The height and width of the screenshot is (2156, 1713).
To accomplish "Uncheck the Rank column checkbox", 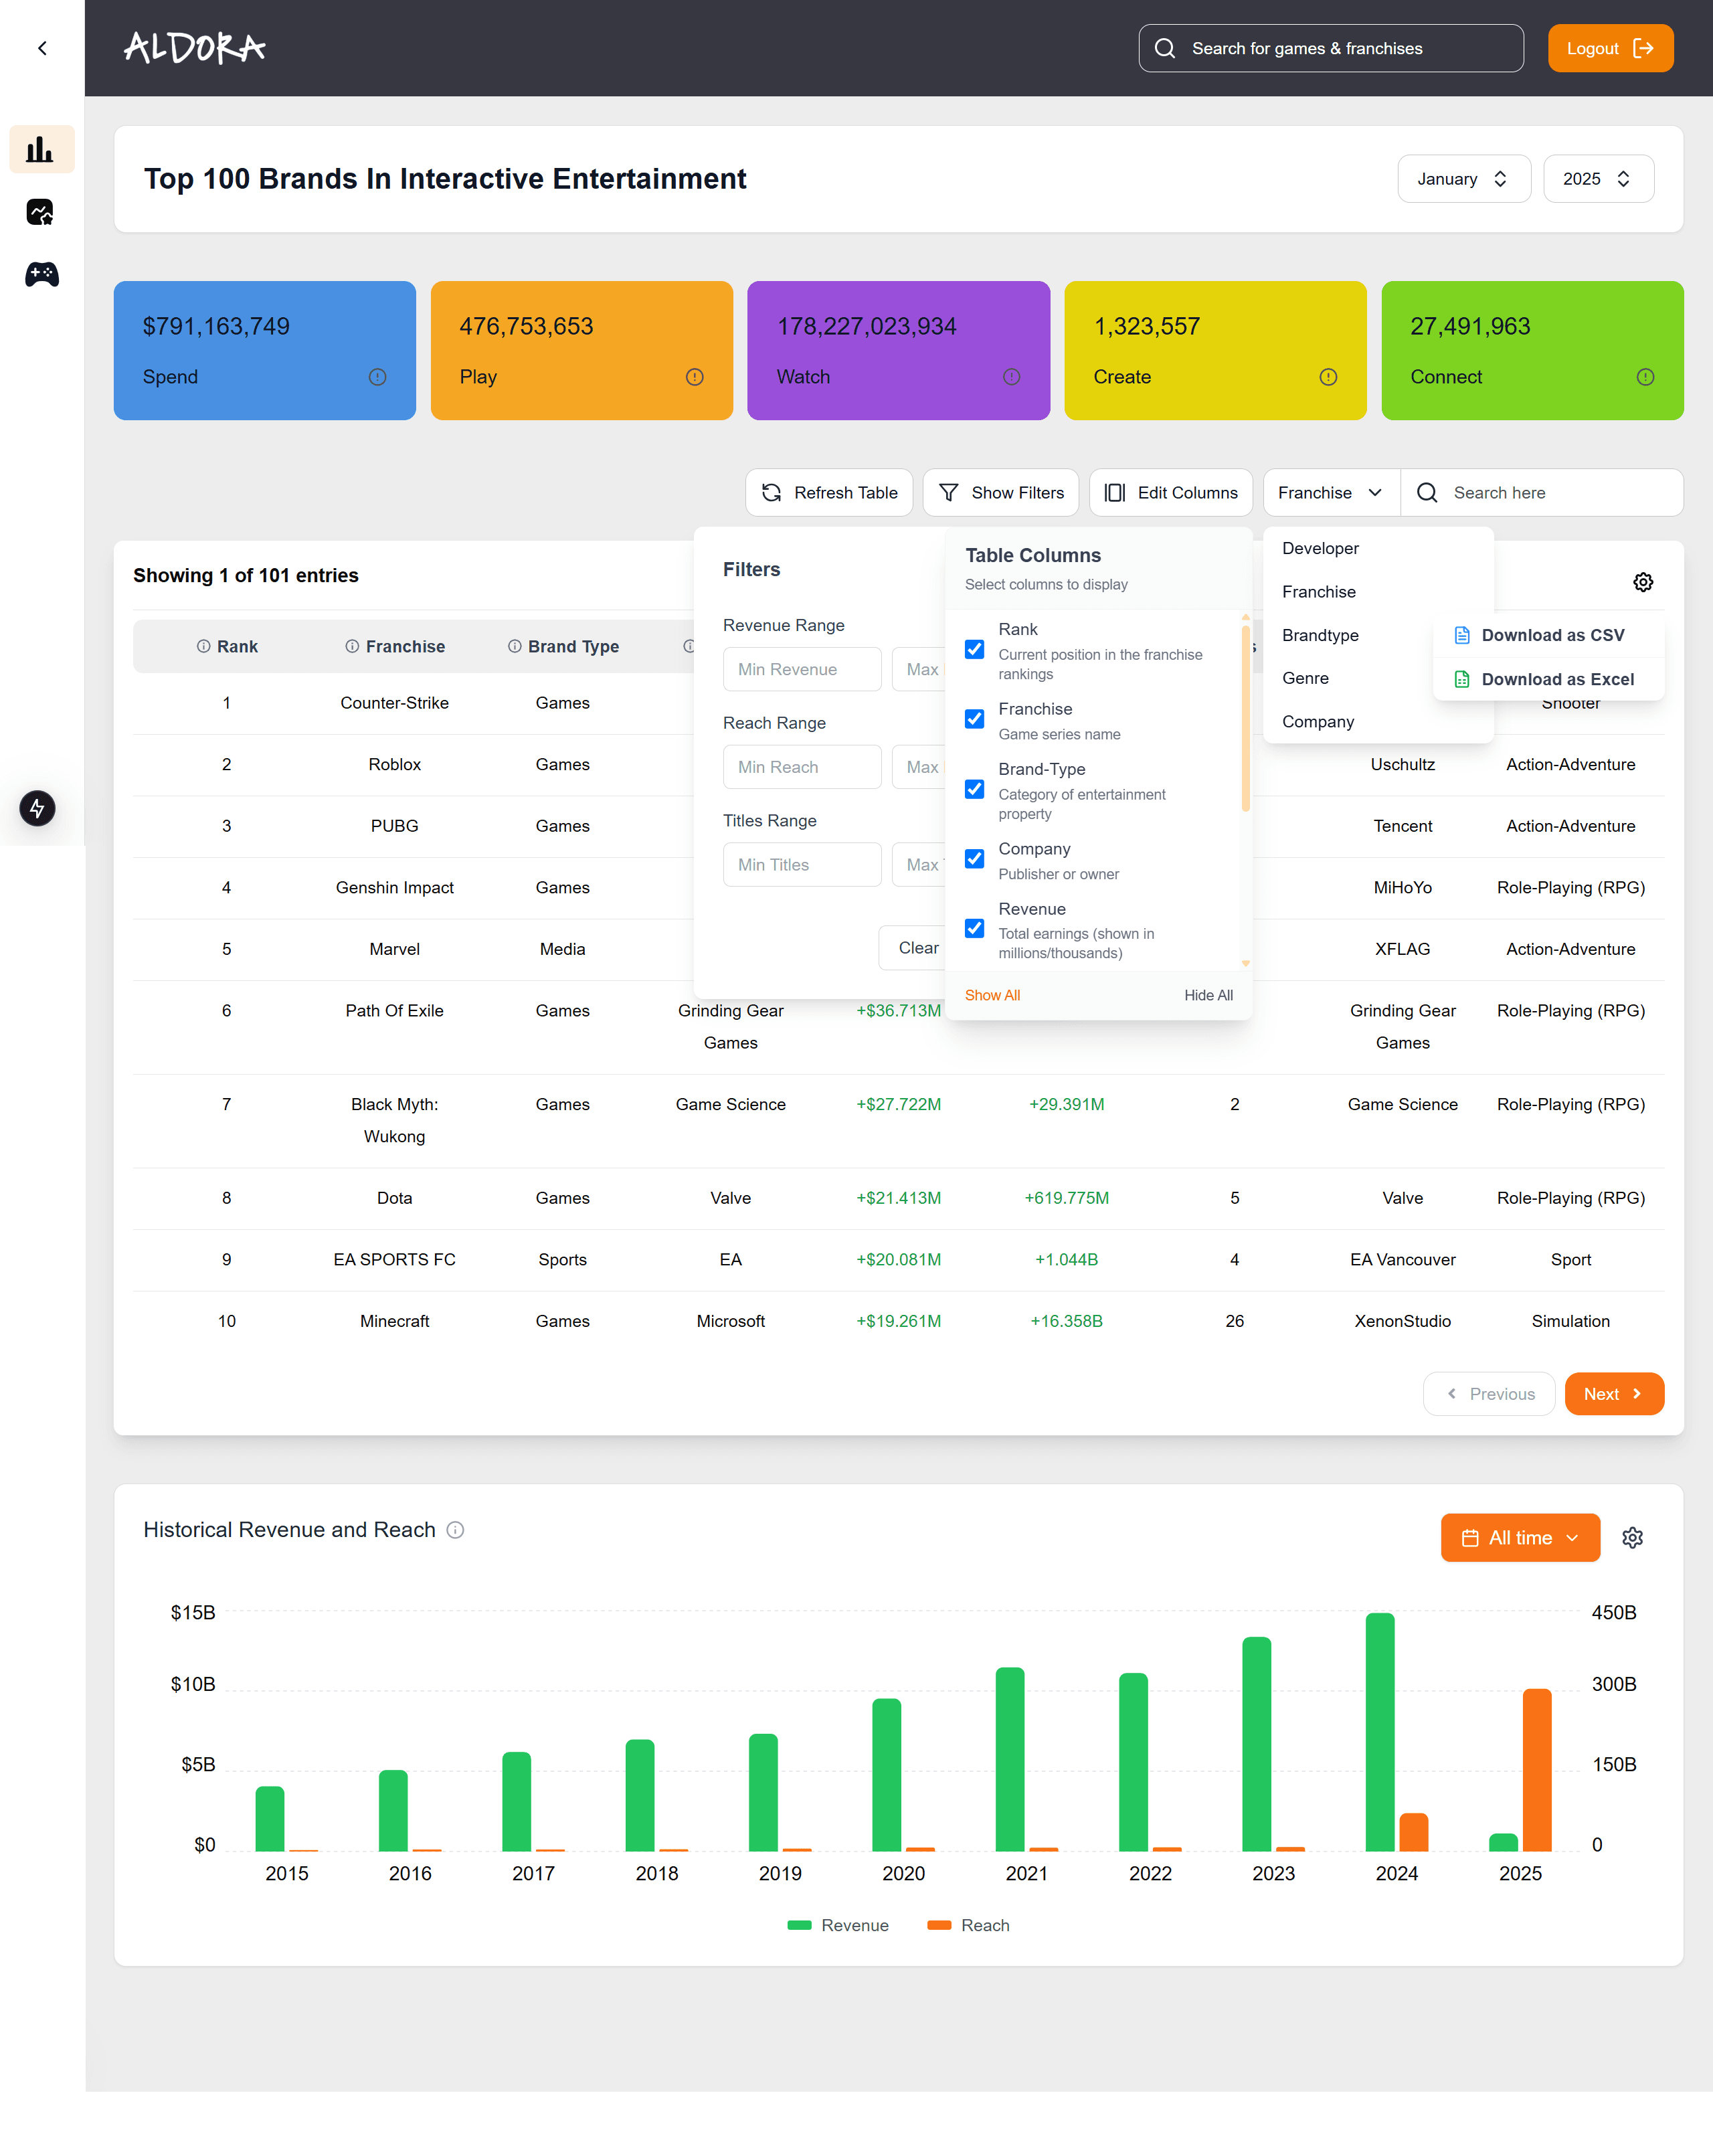I will pos(974,649).
